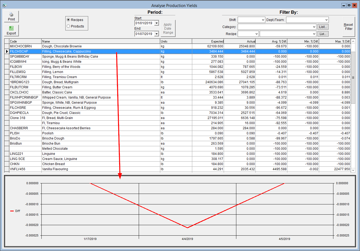Click the BrioBun code cell
Image resolution: width=360 pixels, height=251 pixels.
25,144
